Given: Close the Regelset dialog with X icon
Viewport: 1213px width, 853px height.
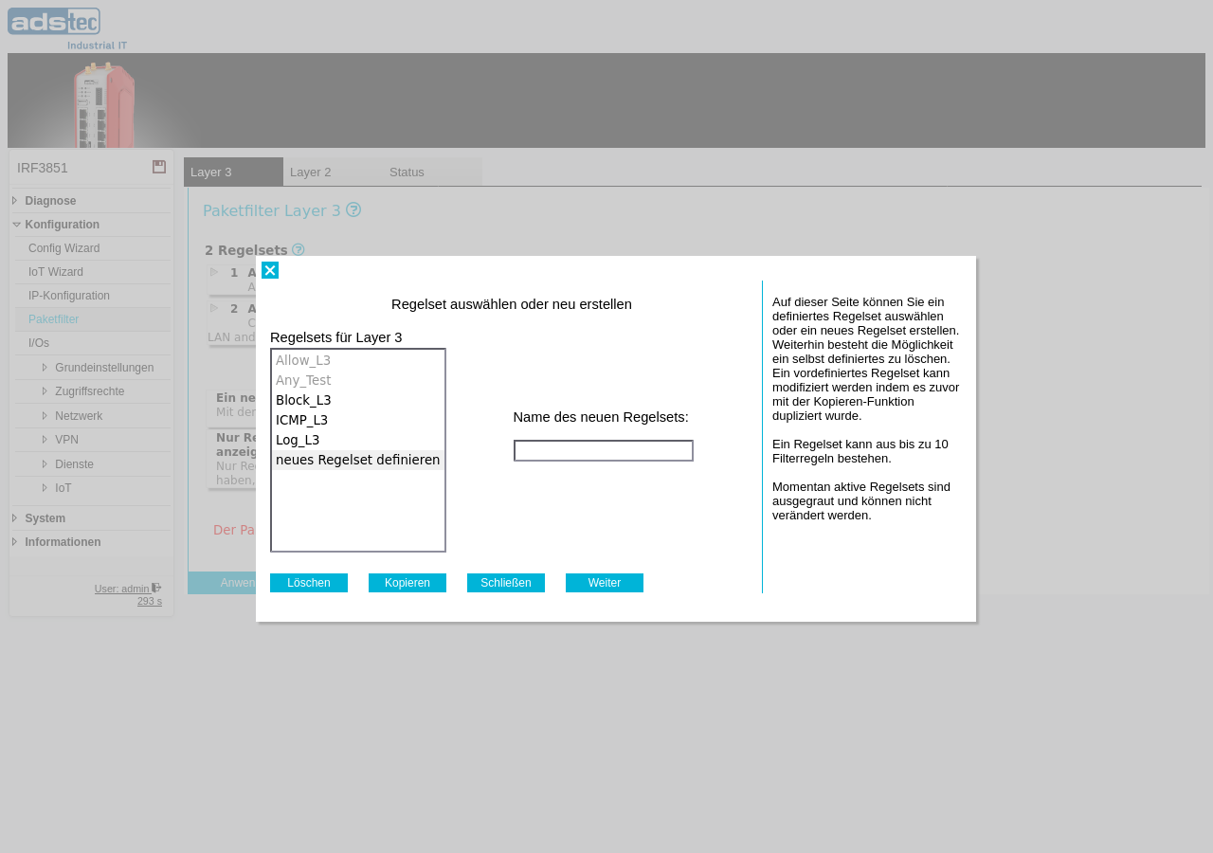Looking at the screenshot, I should click(x=270, y=270).
